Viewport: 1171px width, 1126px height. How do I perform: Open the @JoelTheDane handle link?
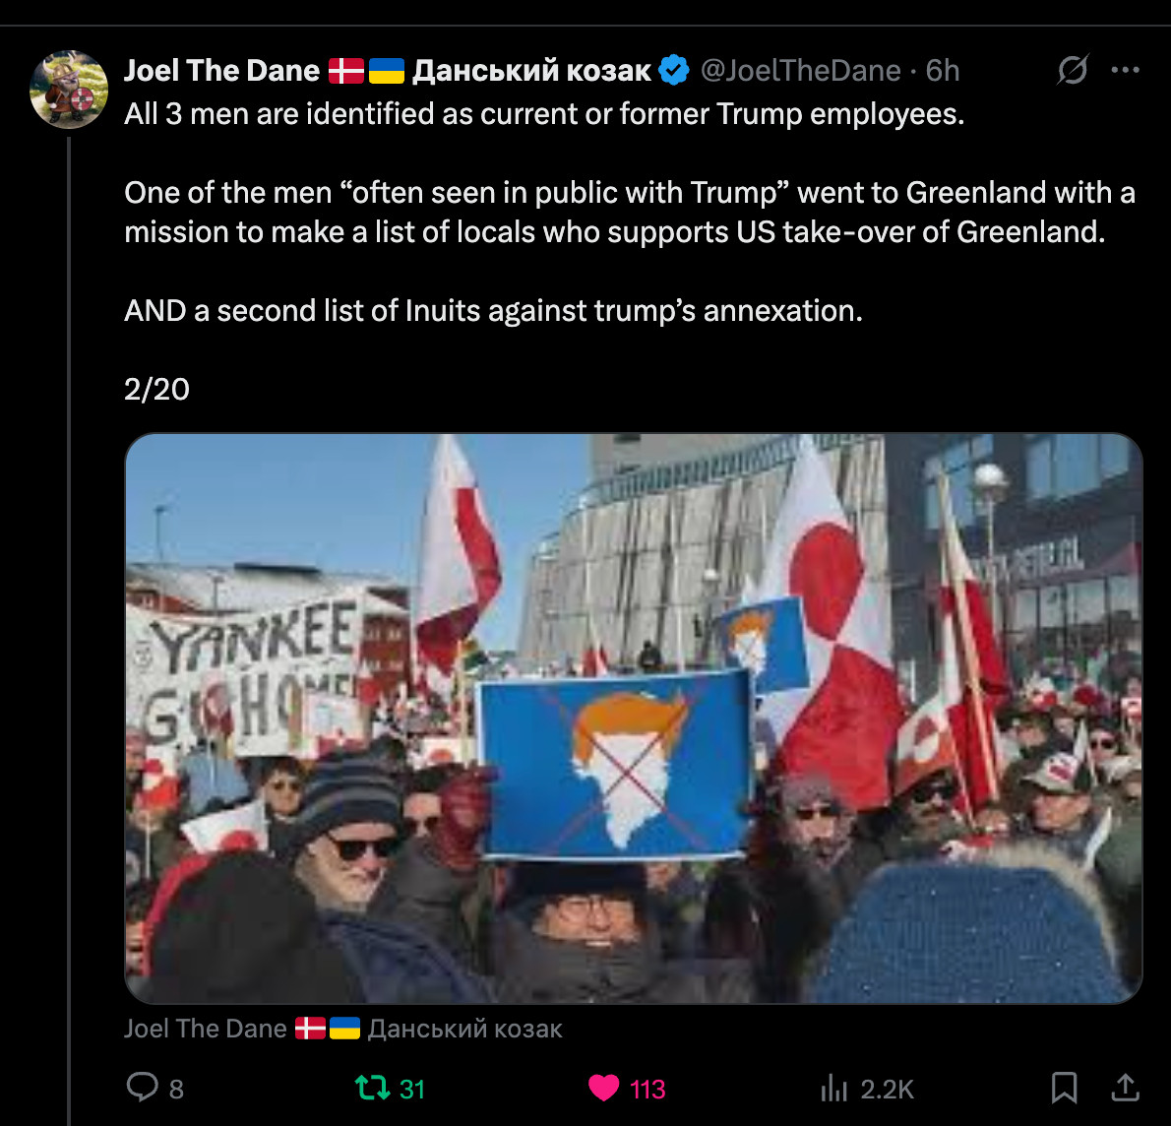[x=801, y=71]
